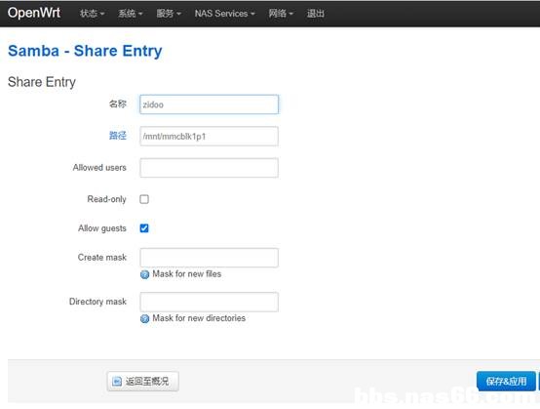Open the 服务 dropdown menu
This screenshot has height=409, width=540.
pos(169,14)
